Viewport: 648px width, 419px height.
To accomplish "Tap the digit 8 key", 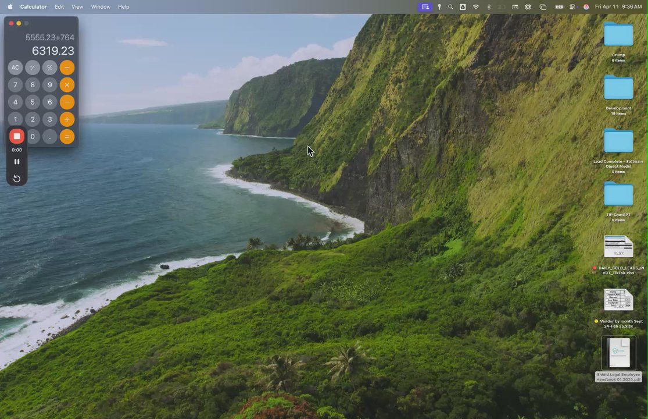I will click(x=33, y=85).
